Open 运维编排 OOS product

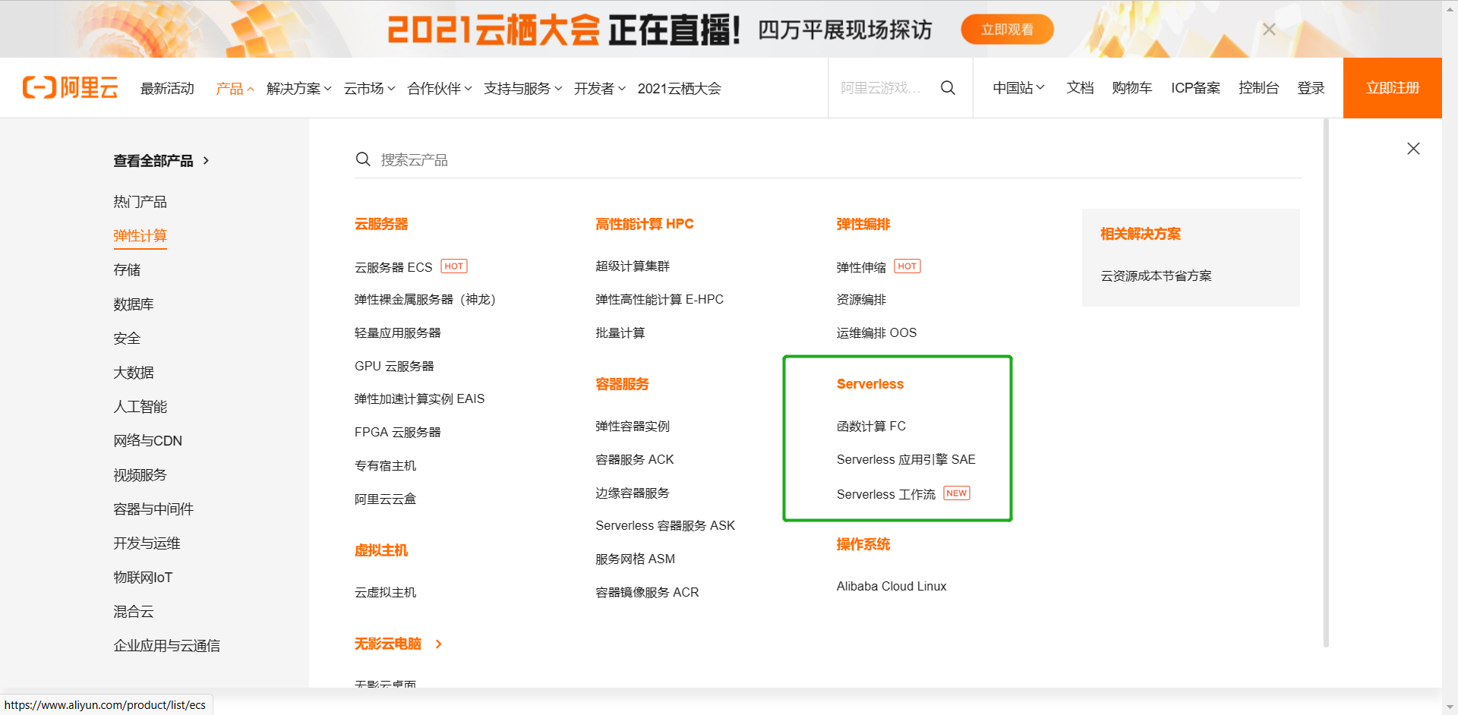pyautogui.click(x=876, y=333)
